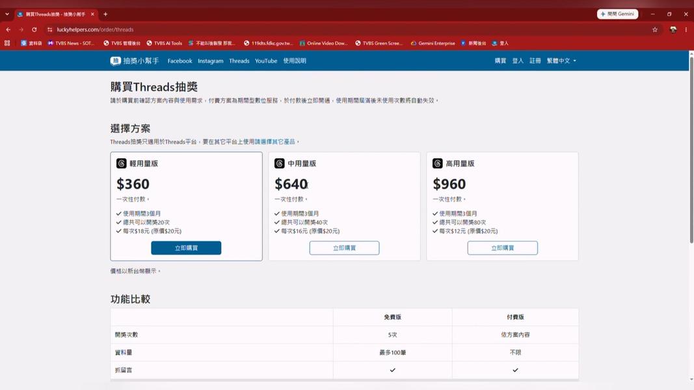Click the Threads icon on 中用量版 card
The height and width of the screenshot is (390, 694).
[x=279, y=163]
